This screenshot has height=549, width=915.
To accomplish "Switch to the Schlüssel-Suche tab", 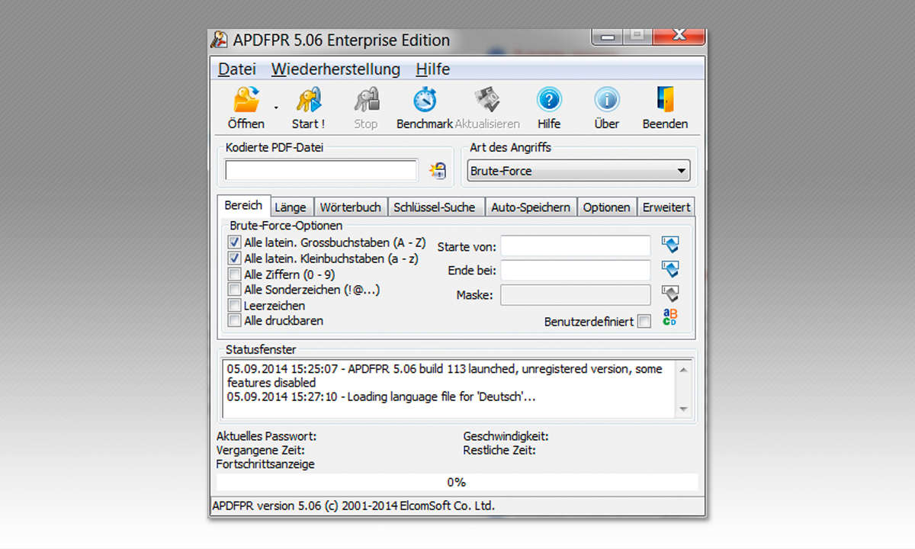I will point(436,207).
